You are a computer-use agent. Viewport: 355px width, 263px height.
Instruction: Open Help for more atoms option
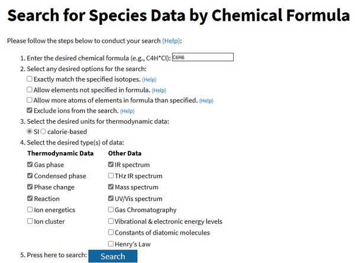(x=206, y=101)
